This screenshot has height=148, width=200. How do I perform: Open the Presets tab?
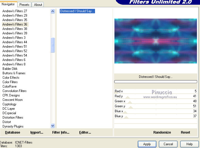(24, 5)
